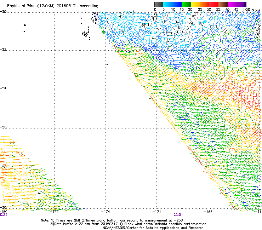This screenshot has height=230, width=262.
Task: Click the brown 35-40 knots legend swatch
Action: pyautogui.click(x=223, y=4)
